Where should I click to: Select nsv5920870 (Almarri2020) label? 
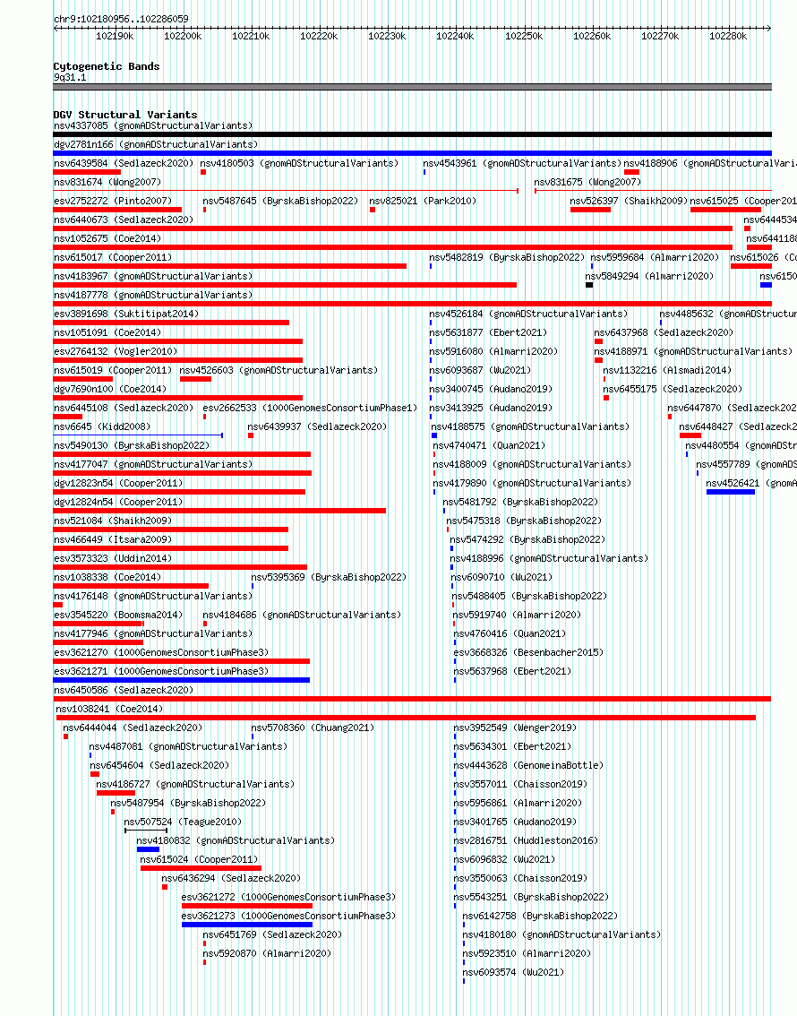click(267, 952)
